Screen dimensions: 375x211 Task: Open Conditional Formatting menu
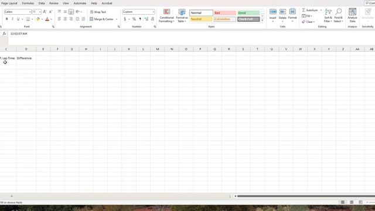(x=166, y=16)
